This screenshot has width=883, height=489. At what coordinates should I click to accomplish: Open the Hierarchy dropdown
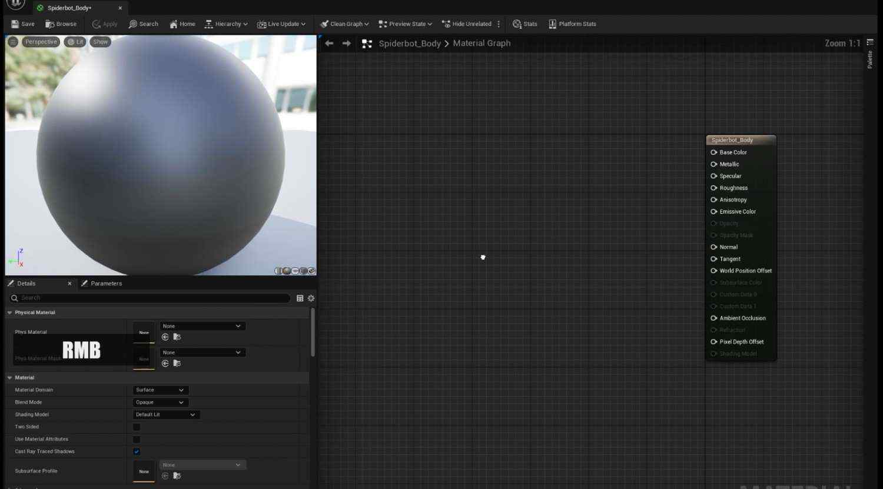coord(226,24)
